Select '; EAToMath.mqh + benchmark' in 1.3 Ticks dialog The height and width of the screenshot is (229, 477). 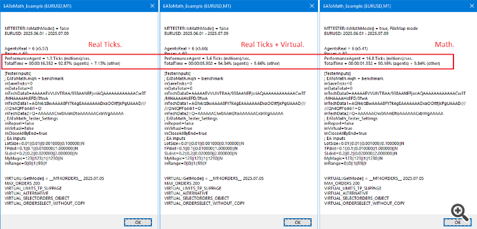34,78
